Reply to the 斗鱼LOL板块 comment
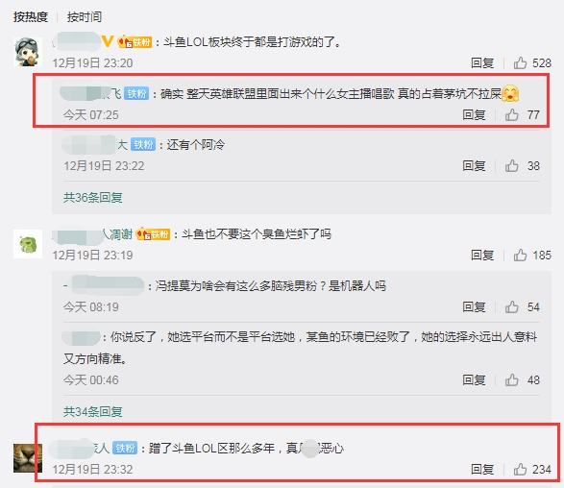 [x=482, y=63]
